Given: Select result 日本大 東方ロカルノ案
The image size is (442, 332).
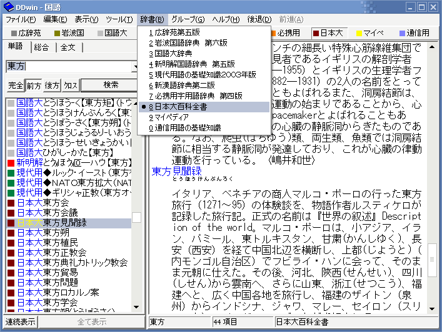Looking at the screenshot, I should [69, 293].
